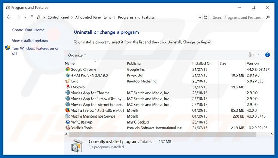Click the Mozilla Maintenance Service icon
Viewport: 278px width, 158px height.
[68, 116]
